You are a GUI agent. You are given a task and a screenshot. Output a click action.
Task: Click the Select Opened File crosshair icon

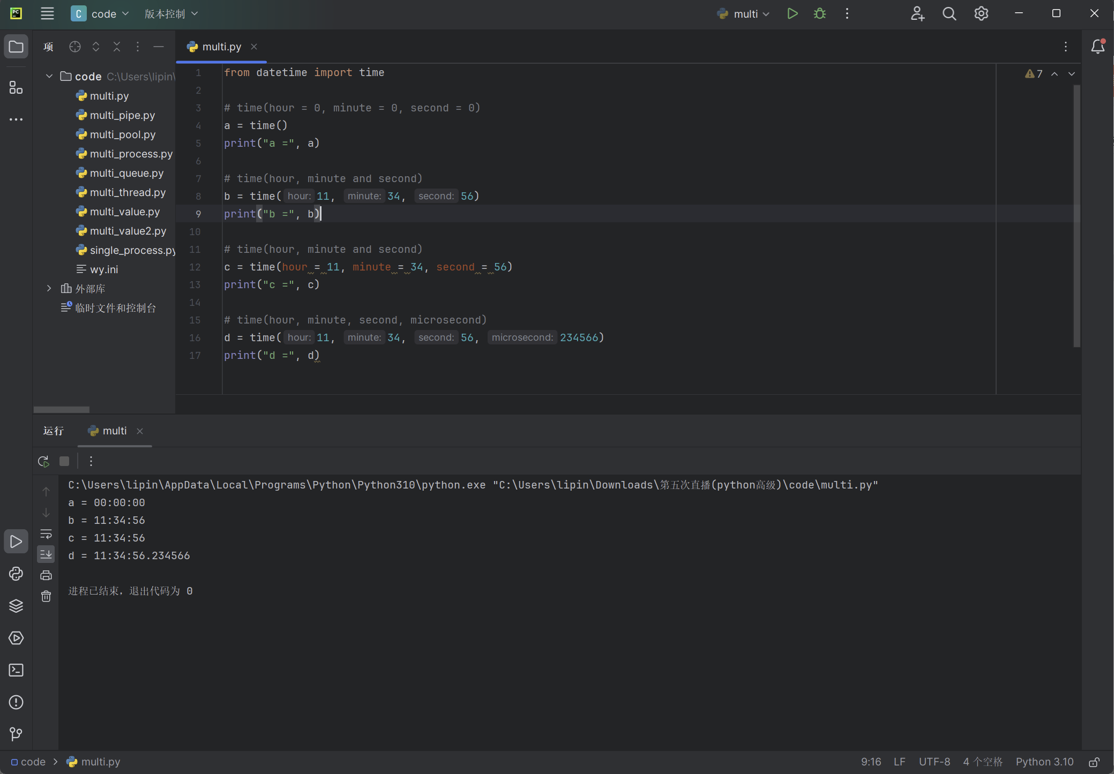point(75,47)
